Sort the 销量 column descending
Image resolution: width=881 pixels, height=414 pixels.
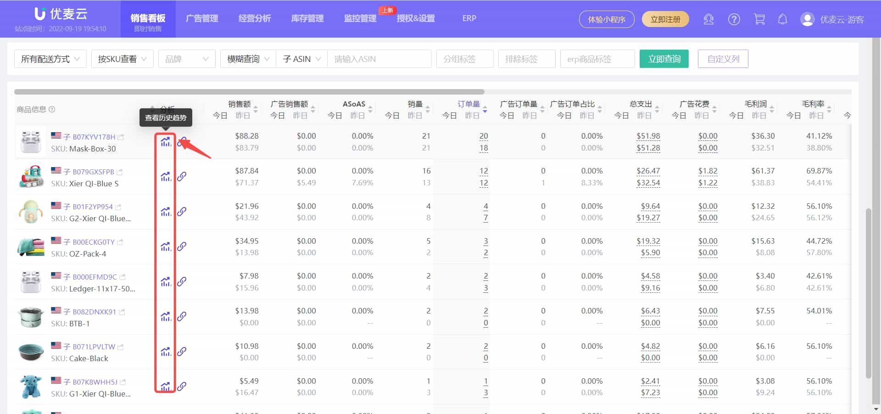point(428,112)
